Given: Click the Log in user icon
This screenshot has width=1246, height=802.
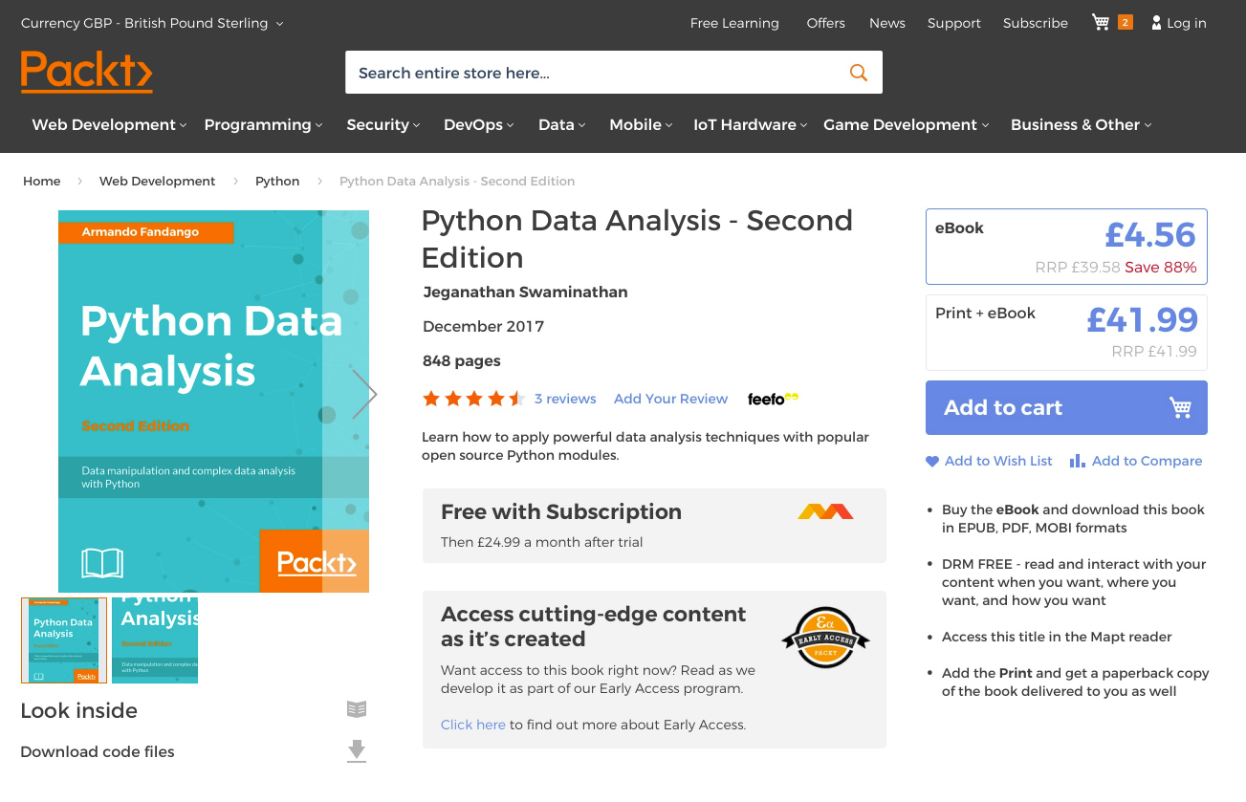Looking at the screenshot, I should [1156, 23].
